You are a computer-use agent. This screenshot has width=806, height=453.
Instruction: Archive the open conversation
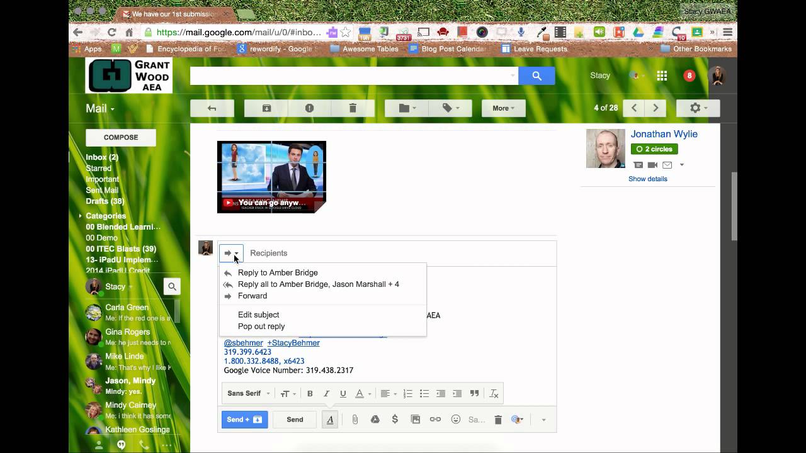click(266, 108)
